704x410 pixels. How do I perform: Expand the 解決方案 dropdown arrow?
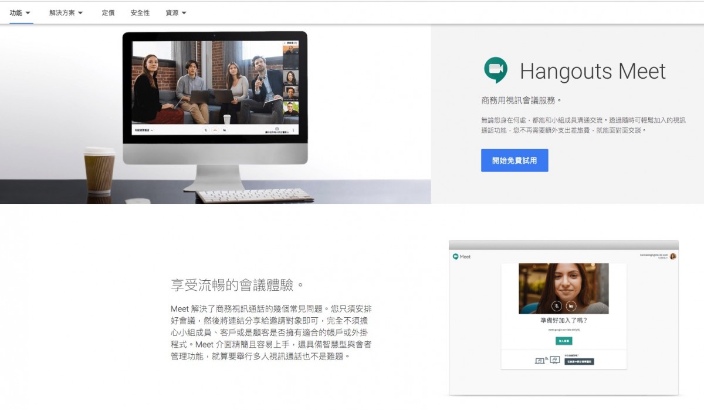tap(80, 13)
